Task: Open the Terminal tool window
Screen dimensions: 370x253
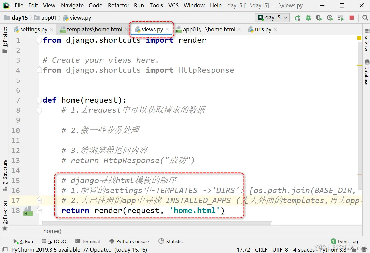Action: (x=87, y=241)
